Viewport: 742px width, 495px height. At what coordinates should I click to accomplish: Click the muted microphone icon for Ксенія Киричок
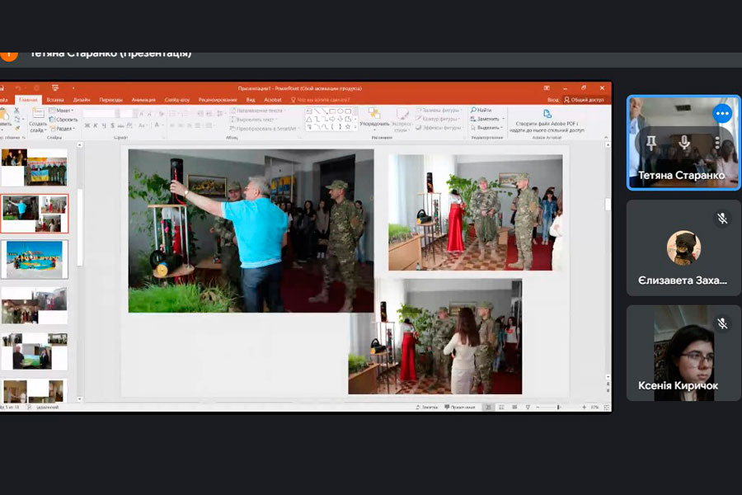[722, 324]
